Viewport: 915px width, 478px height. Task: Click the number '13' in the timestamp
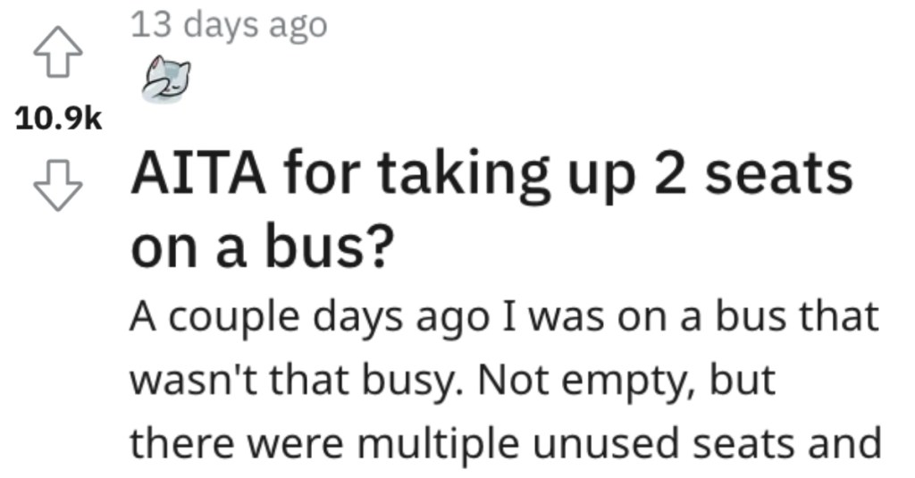pyautogui.click(x=152, y=25)
